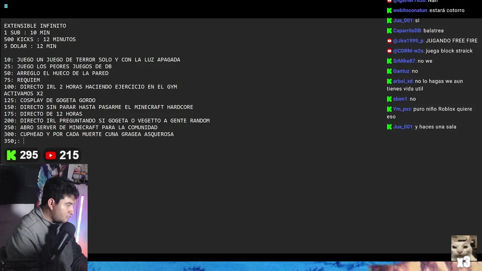
Task: Click username SrMike87 in chat
Action: point(404,61)
